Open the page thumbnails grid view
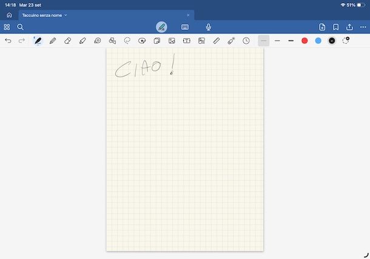Image resolution: width=370 pixels, height=259 pixels. coord(7,27)
